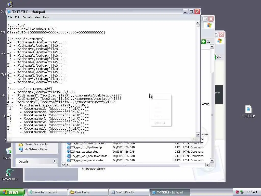The width and height of the screenshot is (261, 196).
Task: Click Search Results scrollbar up arrow
Action: pyautogui.click(x=212, y=46)
